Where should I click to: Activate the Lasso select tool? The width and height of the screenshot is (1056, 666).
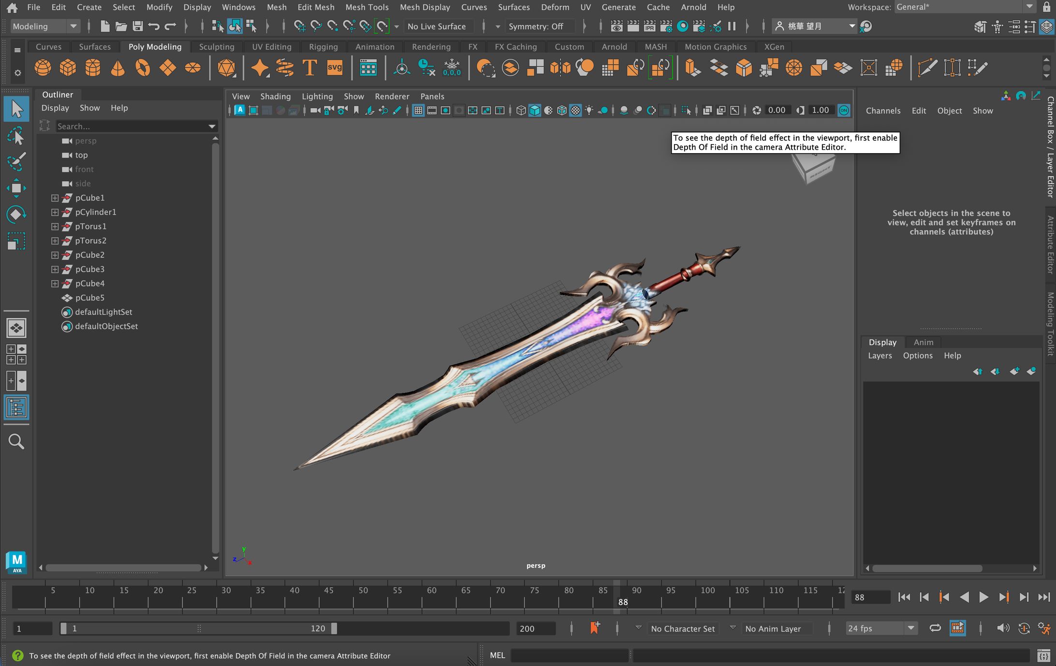pos(16,136)
